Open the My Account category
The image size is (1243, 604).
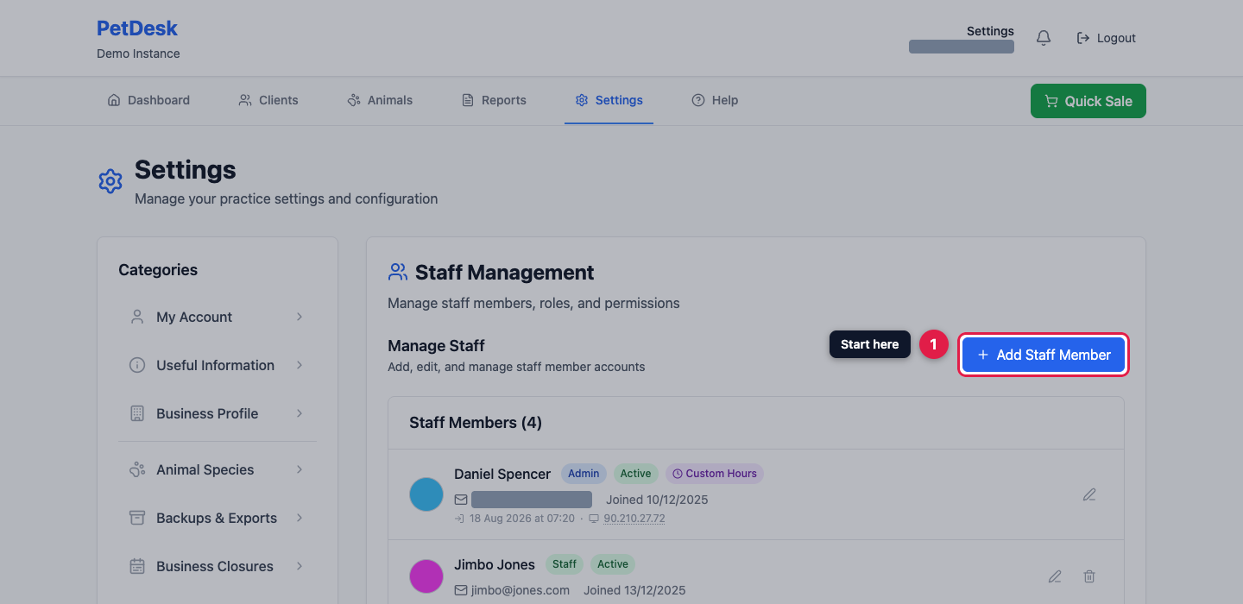[218, 317]
